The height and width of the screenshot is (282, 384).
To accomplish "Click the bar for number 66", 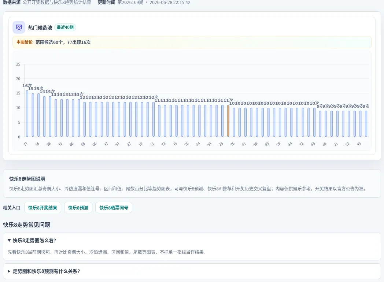I will coord(73,118).
